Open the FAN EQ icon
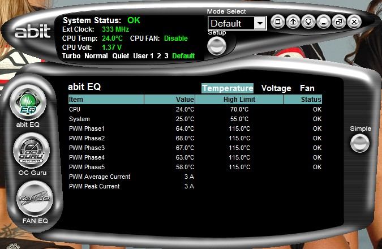Viewport: 382px width, 249px height. click(35, 199)
